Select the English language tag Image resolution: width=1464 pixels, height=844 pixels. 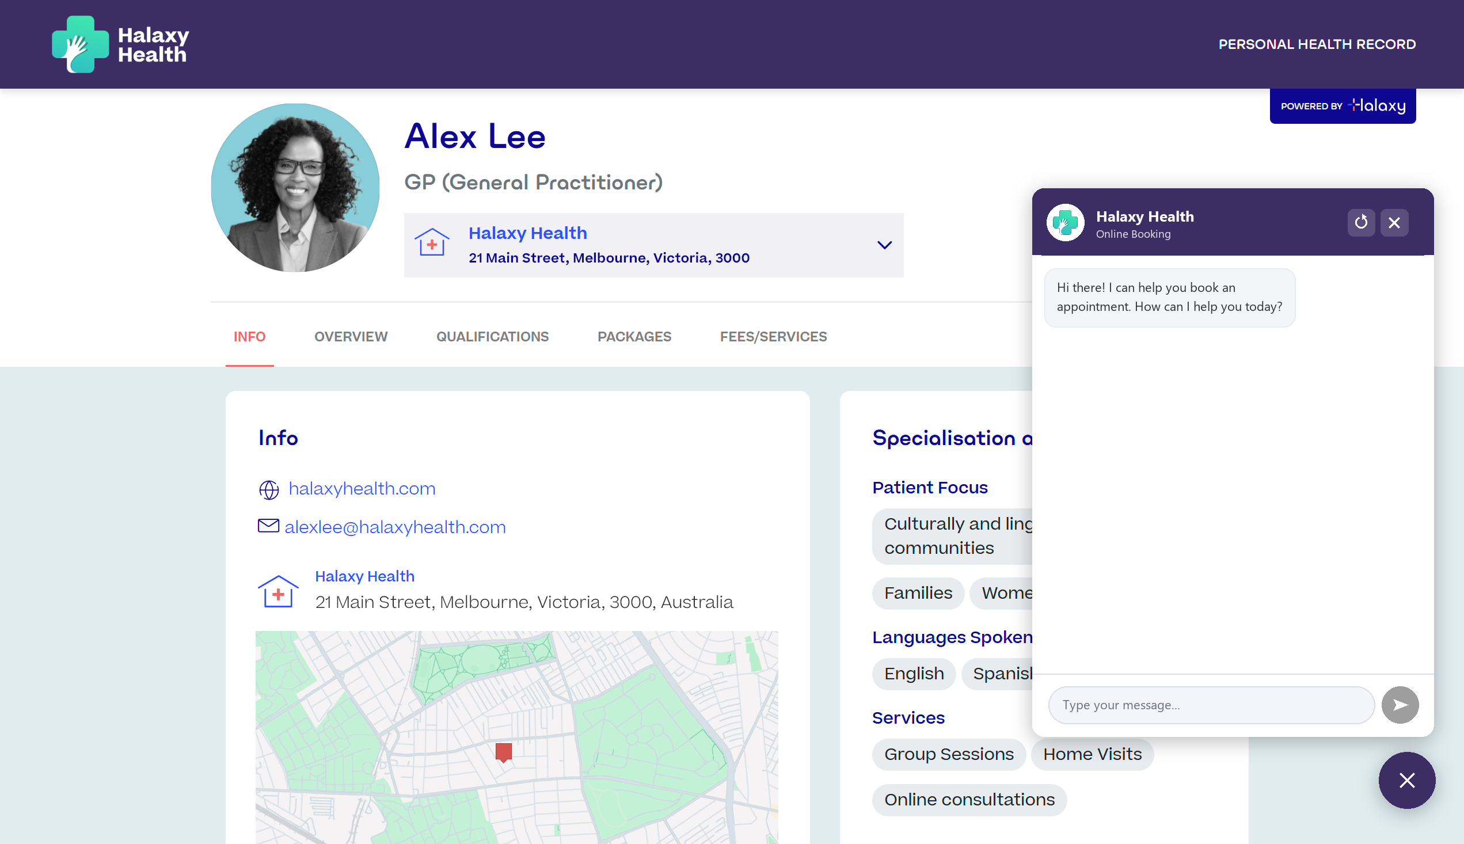pos(914,674)
